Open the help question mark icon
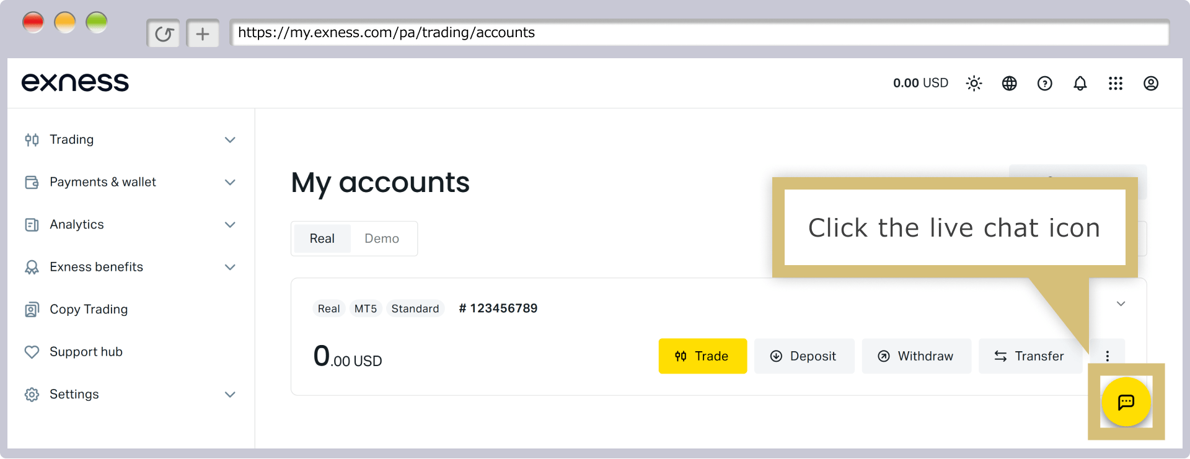The height and width of the screenshot is (459, 1190). tap(1044, 83)
